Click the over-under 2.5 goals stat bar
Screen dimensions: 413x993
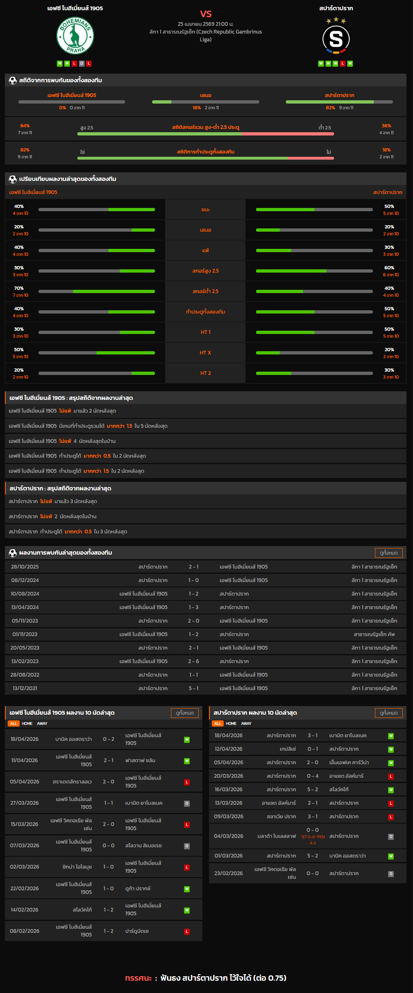[205, 134]
